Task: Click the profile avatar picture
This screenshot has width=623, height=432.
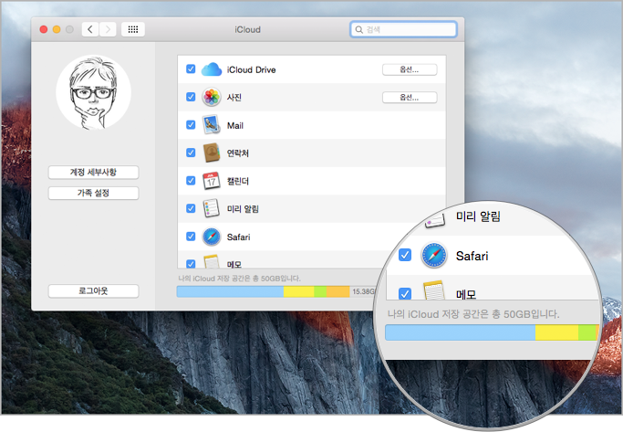Action: point(93,92)
